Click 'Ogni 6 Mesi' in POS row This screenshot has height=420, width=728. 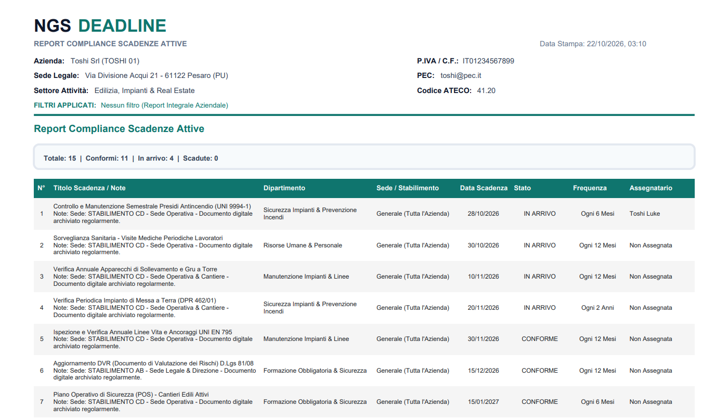coord(597,402)
